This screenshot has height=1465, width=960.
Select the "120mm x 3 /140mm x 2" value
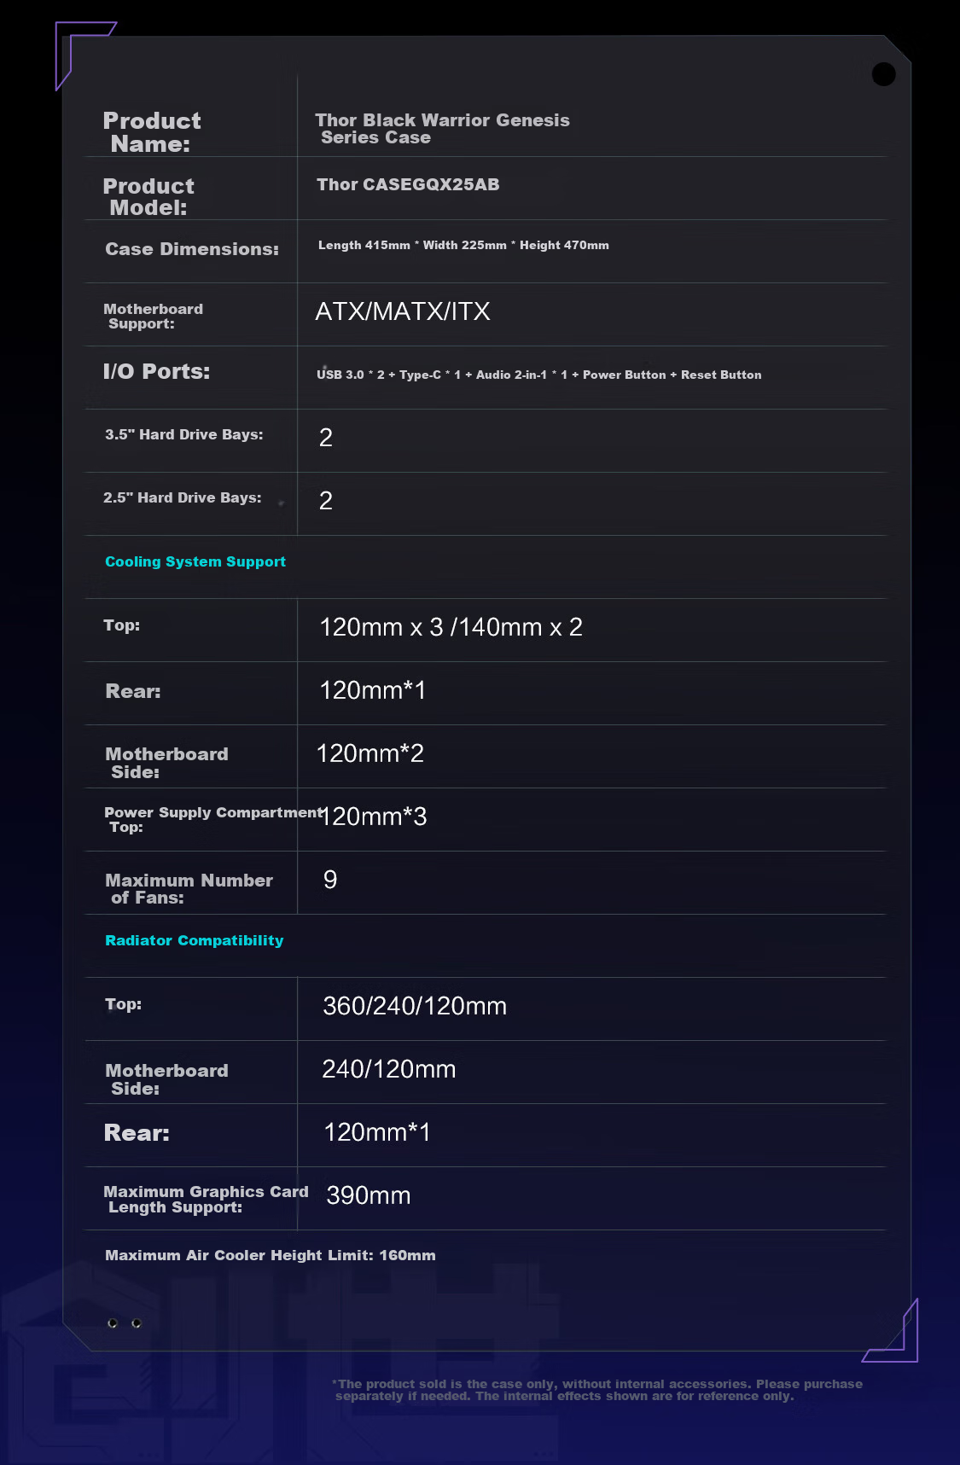point(451,627)
